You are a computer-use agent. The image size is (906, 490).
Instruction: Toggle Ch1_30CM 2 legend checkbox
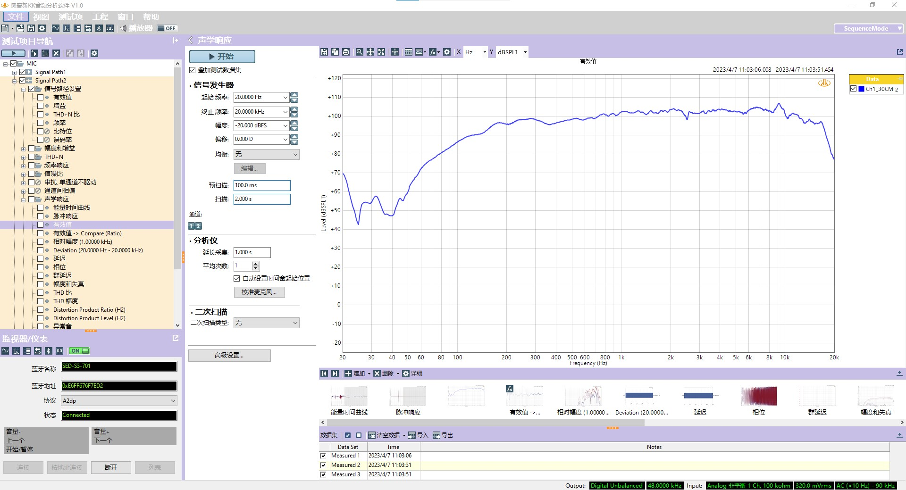pos(853,89)
